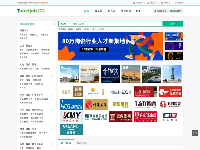Expand the 生活 | 服务业 category arrow
This screenshot has width=200, height=150.
click(52, 46)
